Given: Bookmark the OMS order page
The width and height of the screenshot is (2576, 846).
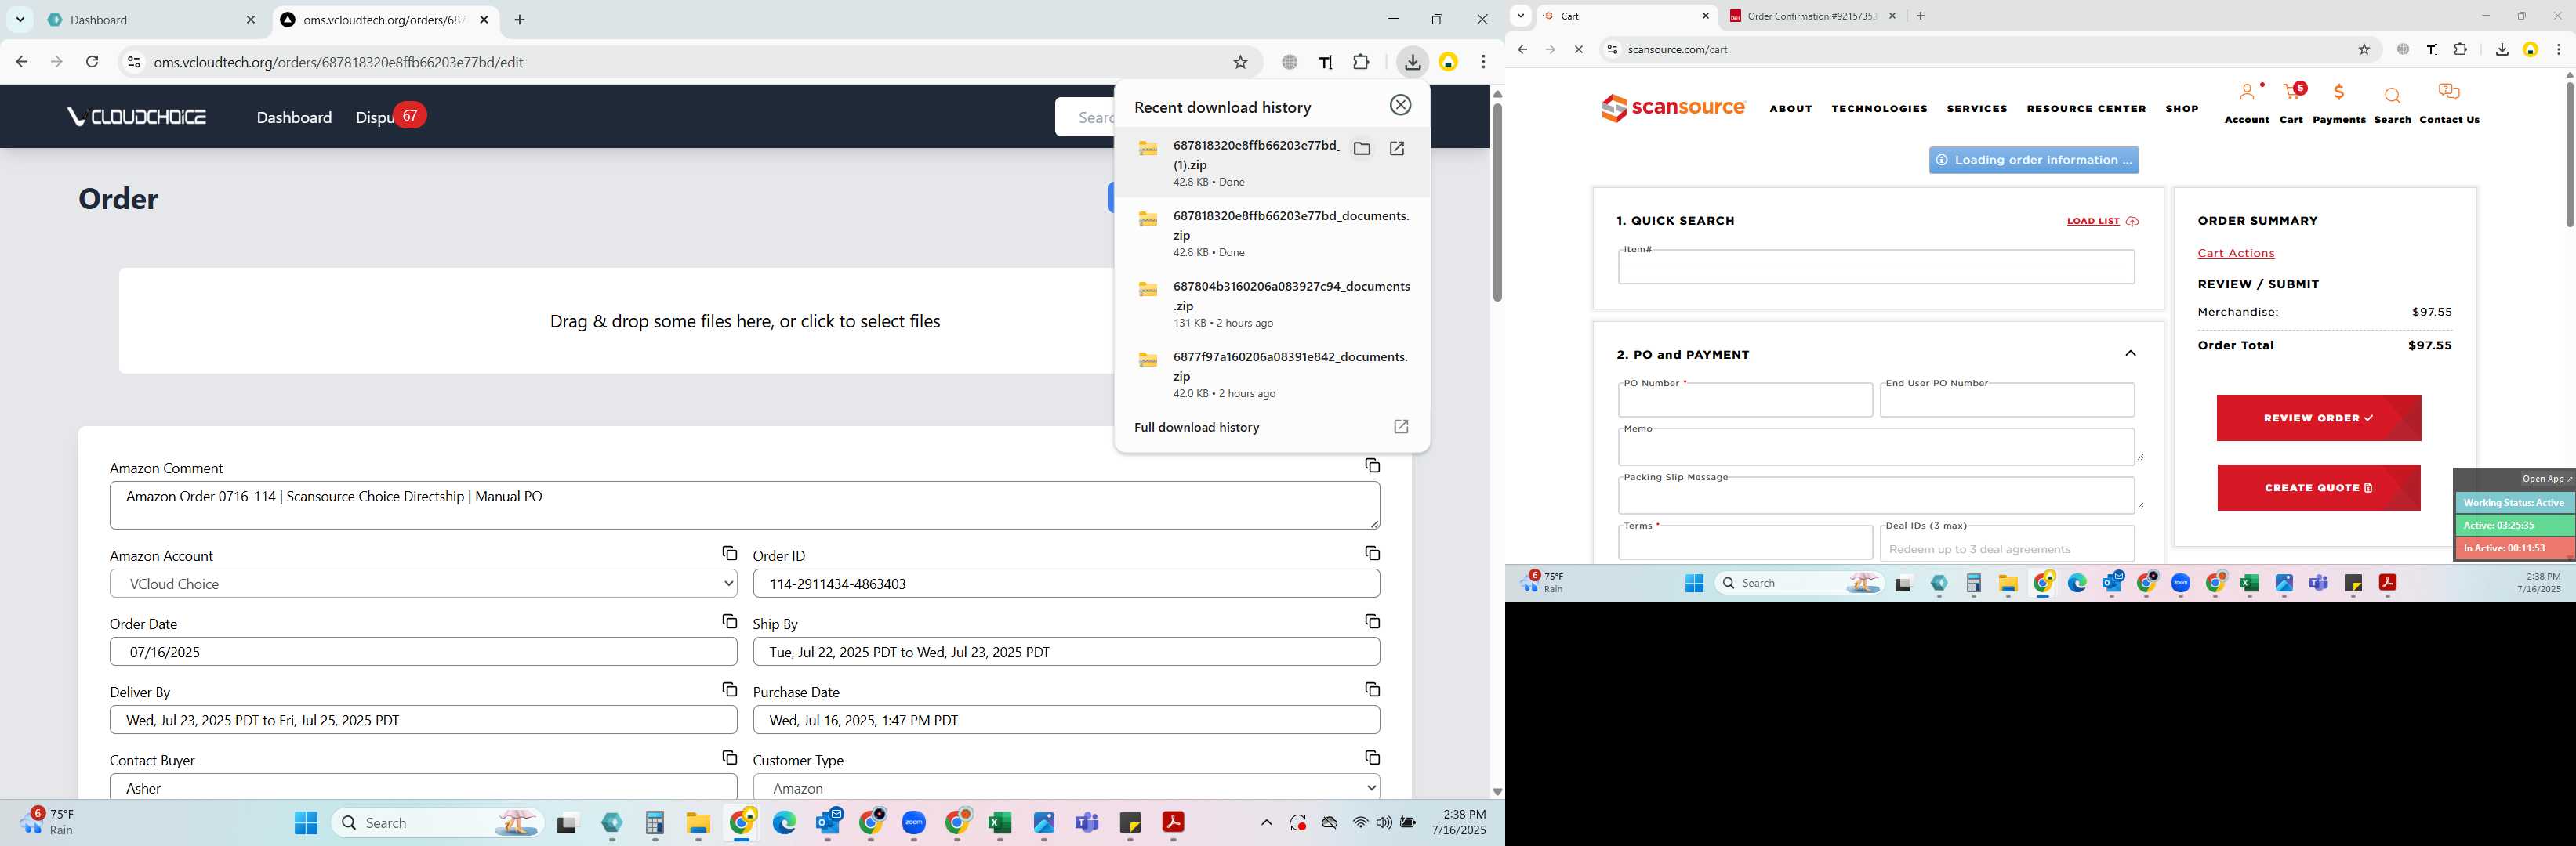Looking at the screenshot, I should [1240, 62].
